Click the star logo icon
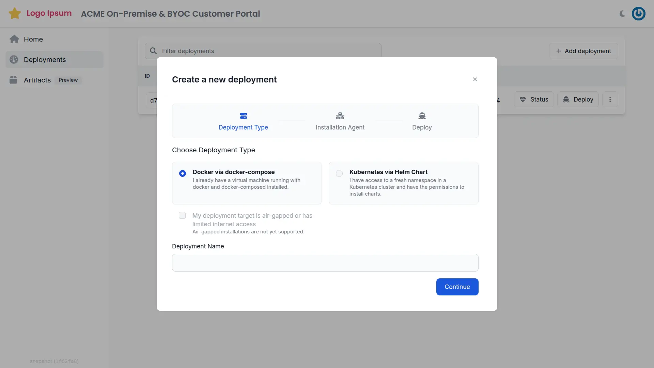The image size is (654, 368). (15, 14)
